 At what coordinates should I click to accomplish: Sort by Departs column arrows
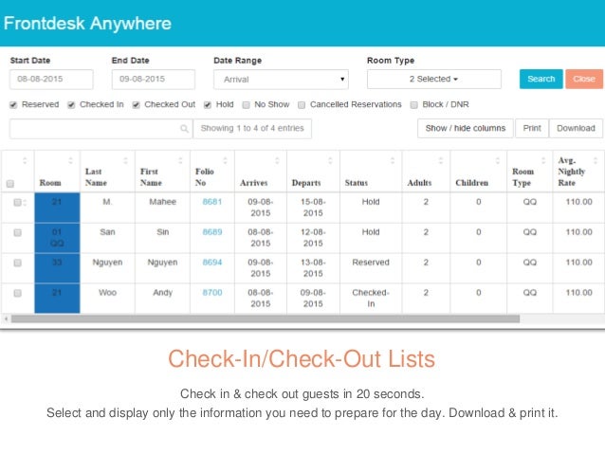pos(330,160)
